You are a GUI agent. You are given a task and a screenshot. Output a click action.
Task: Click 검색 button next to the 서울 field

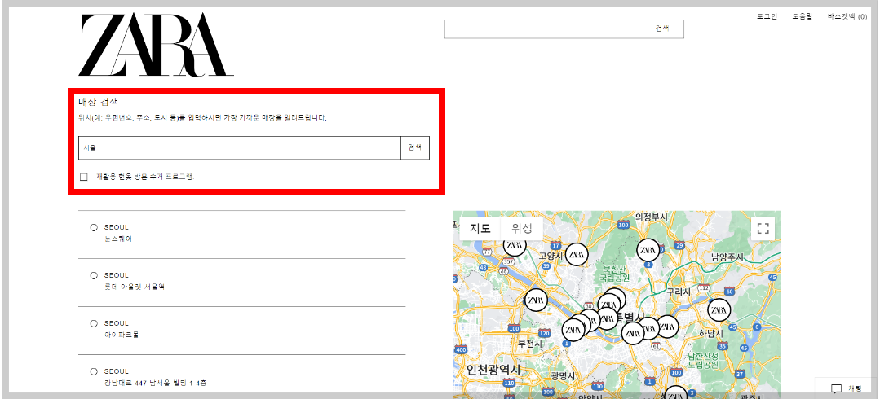[x=415, y=147]
